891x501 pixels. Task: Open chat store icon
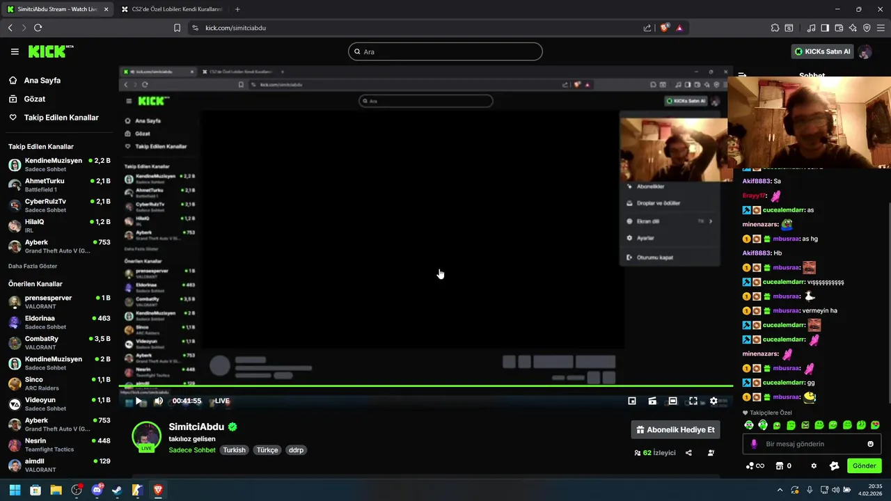pyautogui.click(x=780, y=466)
